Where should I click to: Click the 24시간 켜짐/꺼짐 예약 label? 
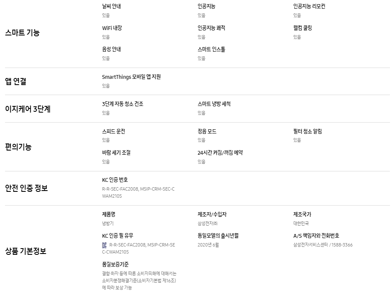(220, 153)
